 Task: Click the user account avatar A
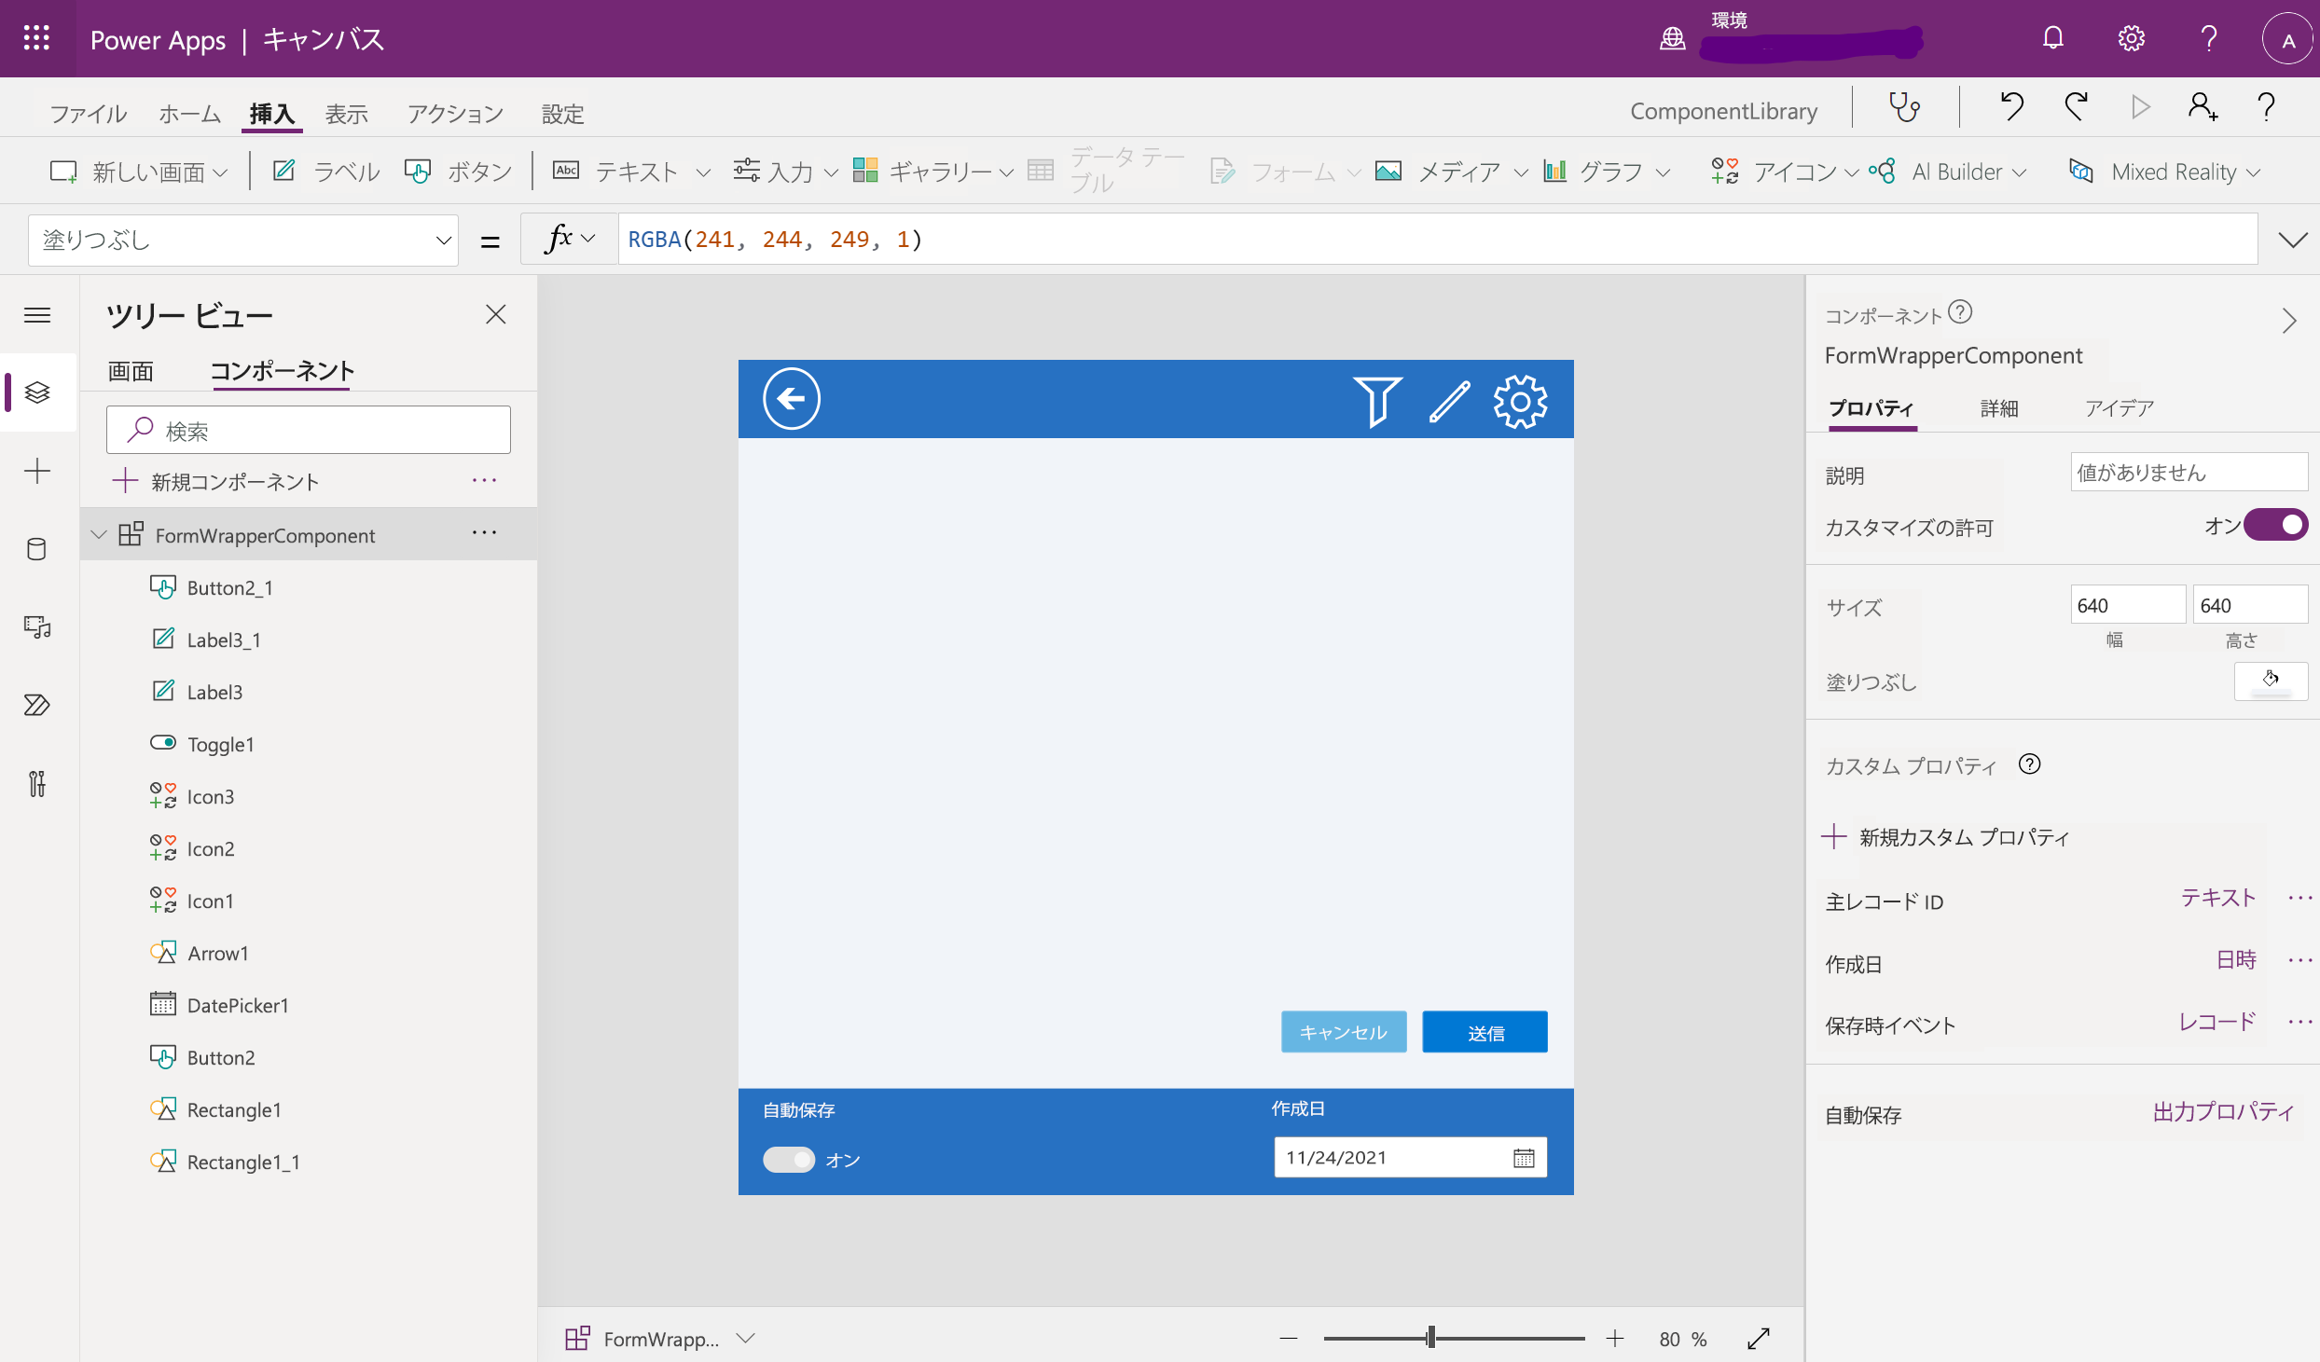[2288, 40]
